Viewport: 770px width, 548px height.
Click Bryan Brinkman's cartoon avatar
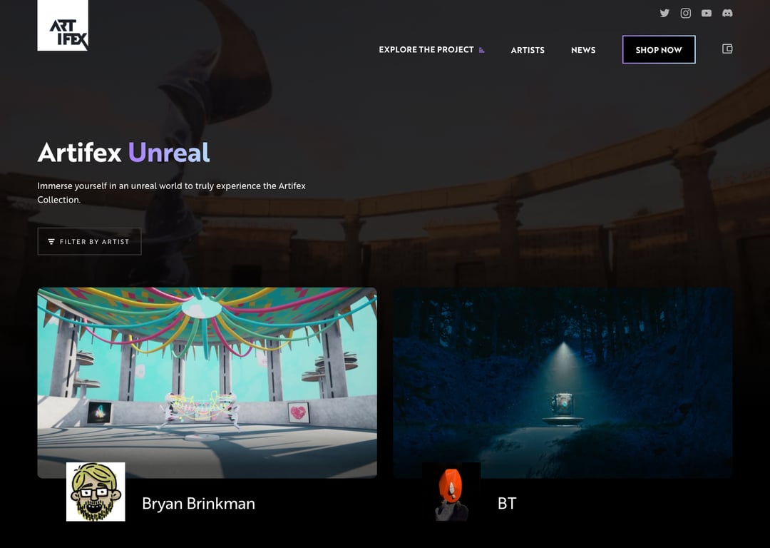[96, 492]
